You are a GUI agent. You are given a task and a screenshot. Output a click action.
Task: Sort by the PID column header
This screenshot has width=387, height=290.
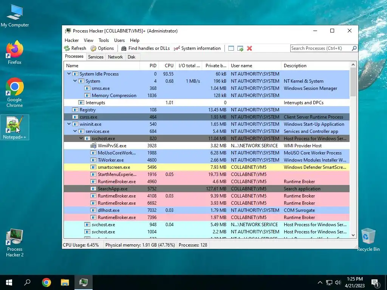click(149, 66)
